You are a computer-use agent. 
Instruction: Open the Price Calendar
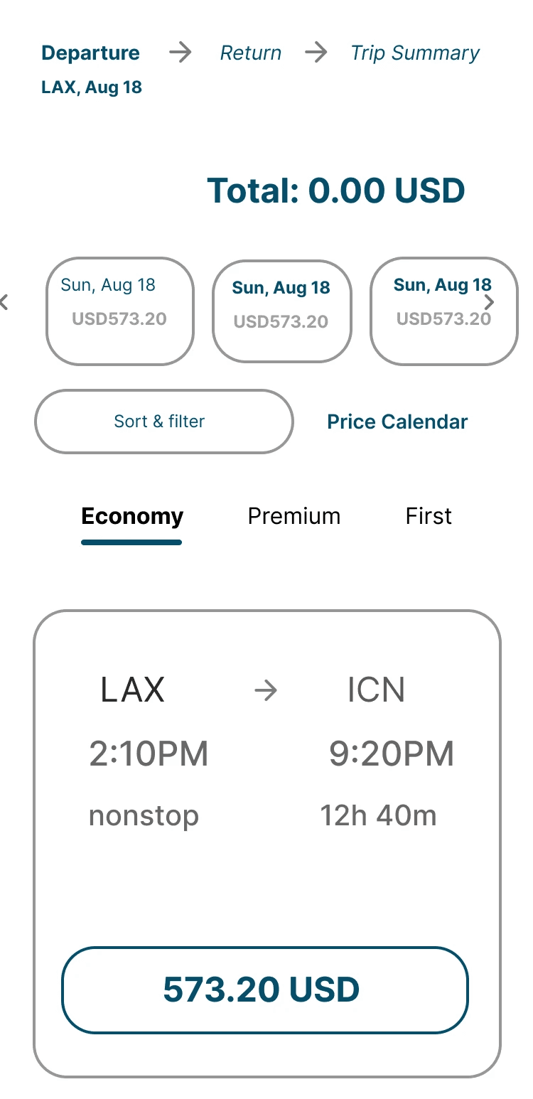click(x=397, y=422)
